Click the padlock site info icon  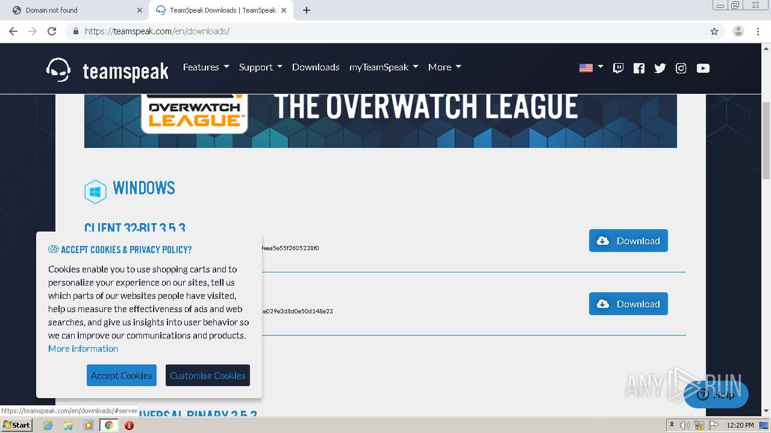pos(75,31)
